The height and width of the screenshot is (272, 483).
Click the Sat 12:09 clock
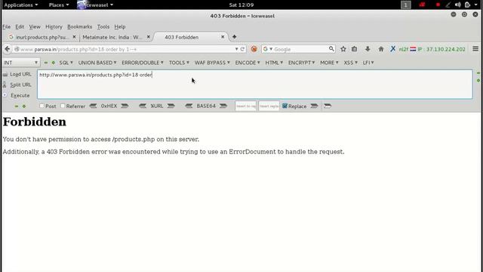coord(241,5)
